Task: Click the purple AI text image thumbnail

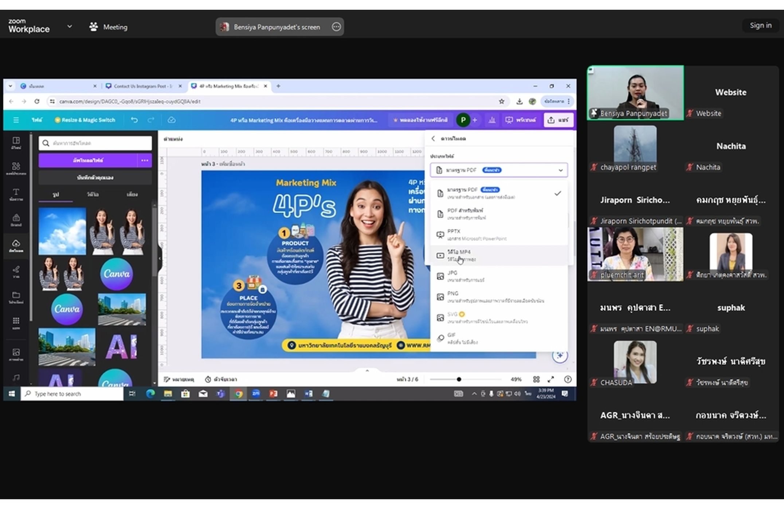Action: [x=121, y=346]
